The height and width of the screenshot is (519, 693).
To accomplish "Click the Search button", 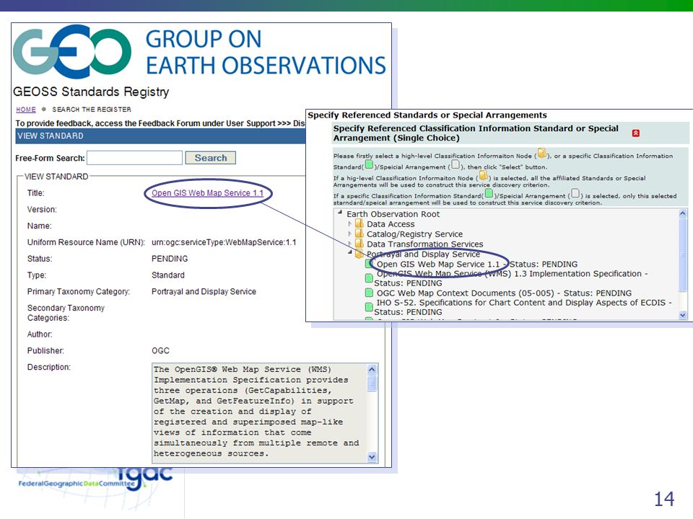I will coord(210,158).
